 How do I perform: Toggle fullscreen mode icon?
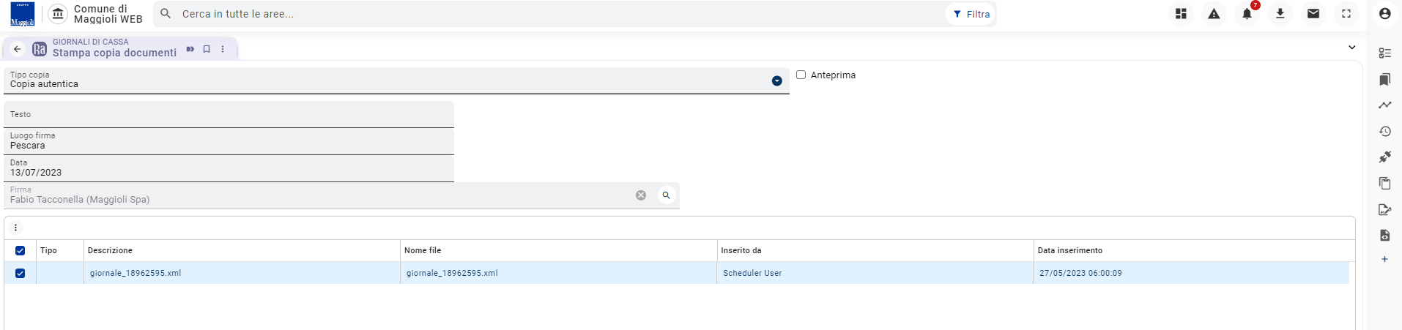[1346, 14]
